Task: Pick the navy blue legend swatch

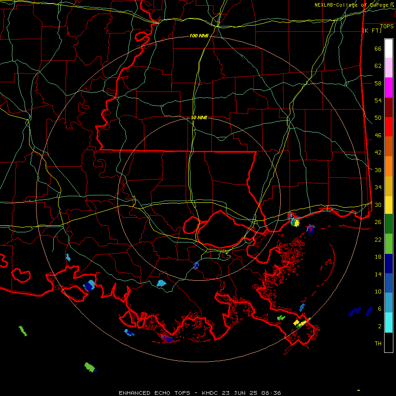Action: point(389,264)
